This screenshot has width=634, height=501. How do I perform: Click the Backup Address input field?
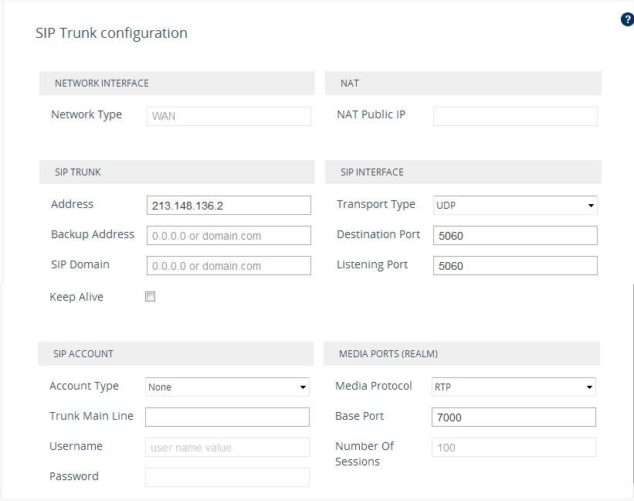point(229,235)
